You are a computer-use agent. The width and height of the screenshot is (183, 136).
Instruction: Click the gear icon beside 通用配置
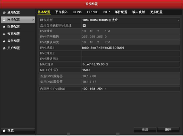4,13
